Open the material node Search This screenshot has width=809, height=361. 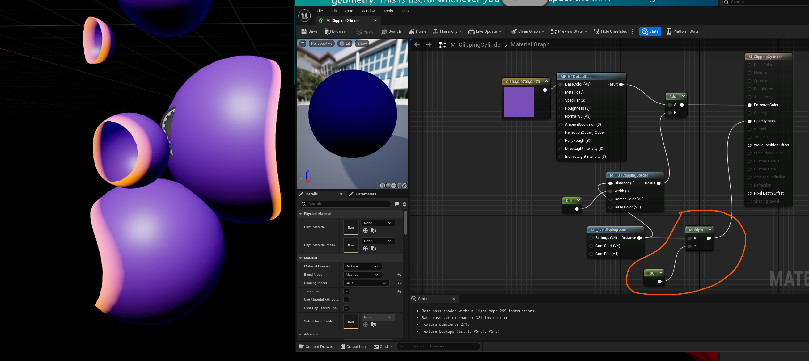click(x=391, y=31)
